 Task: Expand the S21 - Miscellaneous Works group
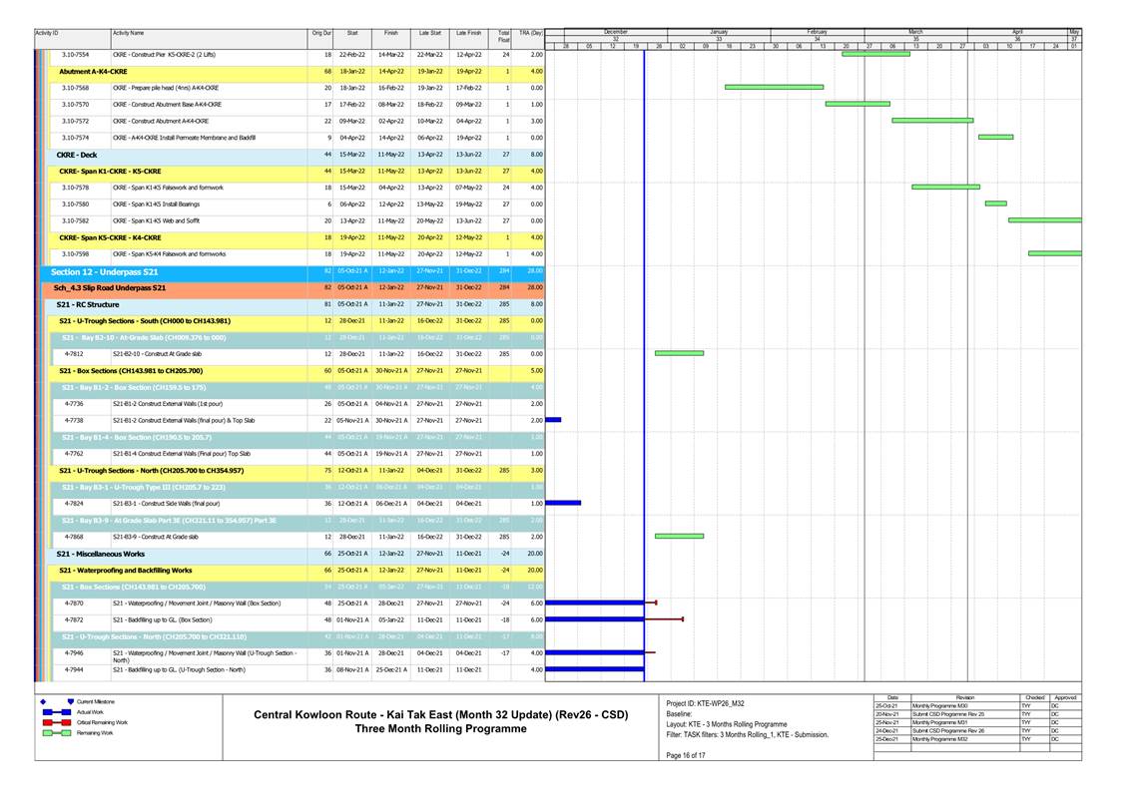point(101,553)
